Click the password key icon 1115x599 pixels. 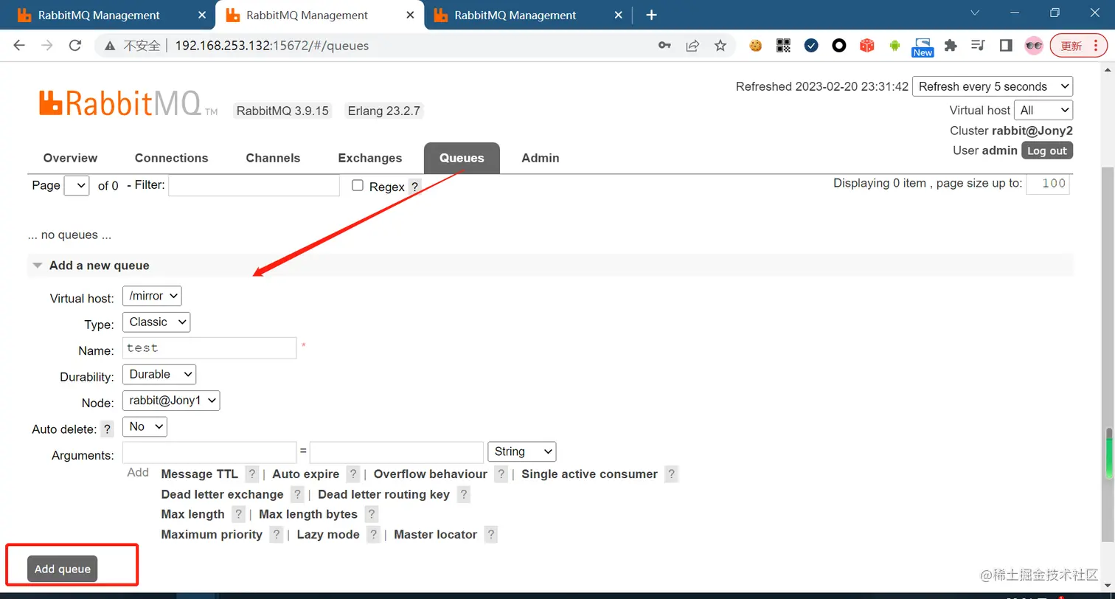[x=664, y=46]
